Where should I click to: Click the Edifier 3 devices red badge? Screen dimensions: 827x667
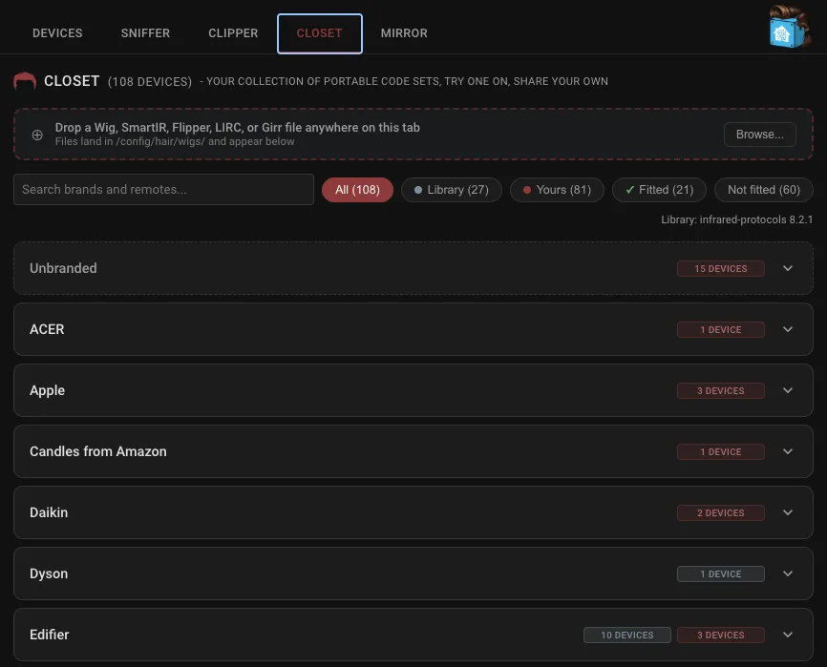pos(720,635)
